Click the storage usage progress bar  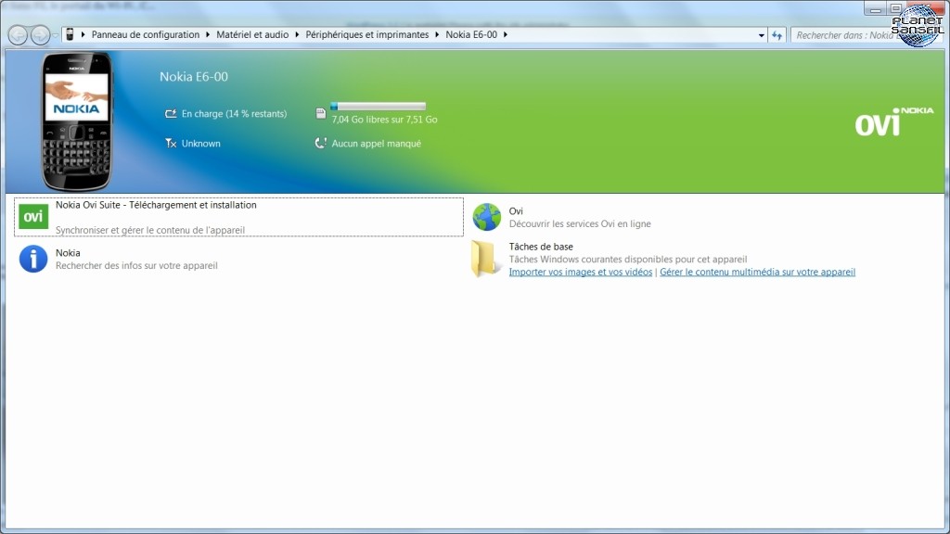(x=379, y=107)
